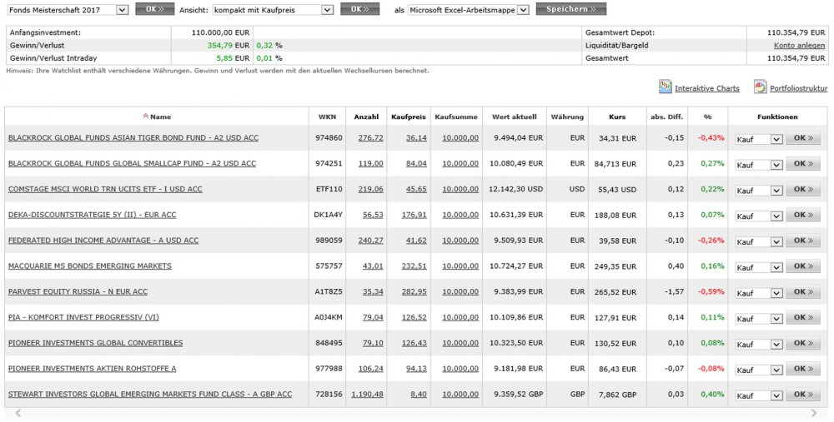The height and width of the screenshot is (422, 834).
Task: Open Kauf dropdown for Deka-Discountstrategie
Action: 759,216
